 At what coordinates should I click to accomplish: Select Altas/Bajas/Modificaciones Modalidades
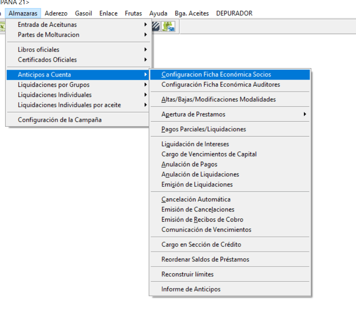point(218,100)
